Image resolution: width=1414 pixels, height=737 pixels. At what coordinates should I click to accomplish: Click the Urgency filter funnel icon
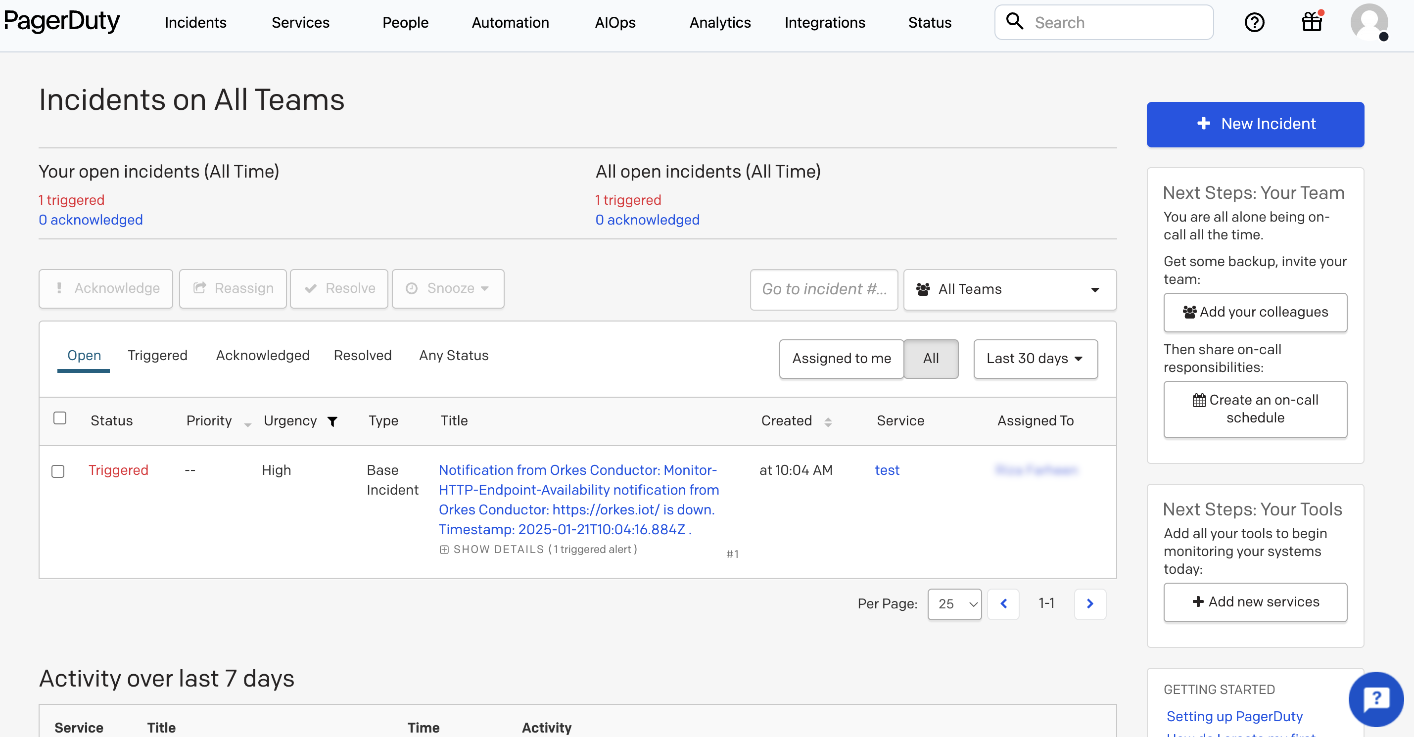click(332, 421)
